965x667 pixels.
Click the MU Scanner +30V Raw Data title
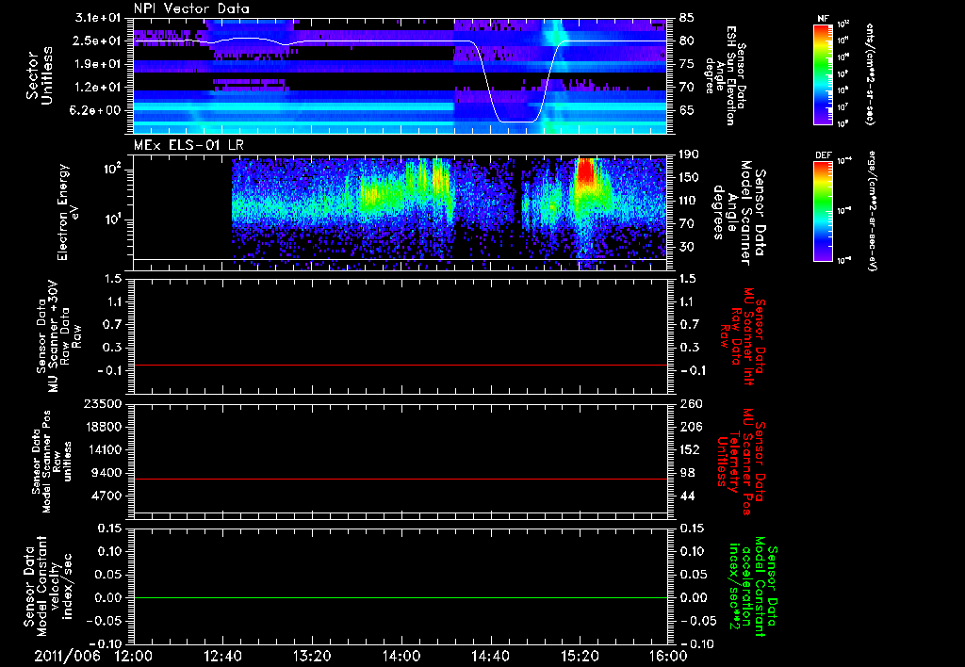pos(57,336)
